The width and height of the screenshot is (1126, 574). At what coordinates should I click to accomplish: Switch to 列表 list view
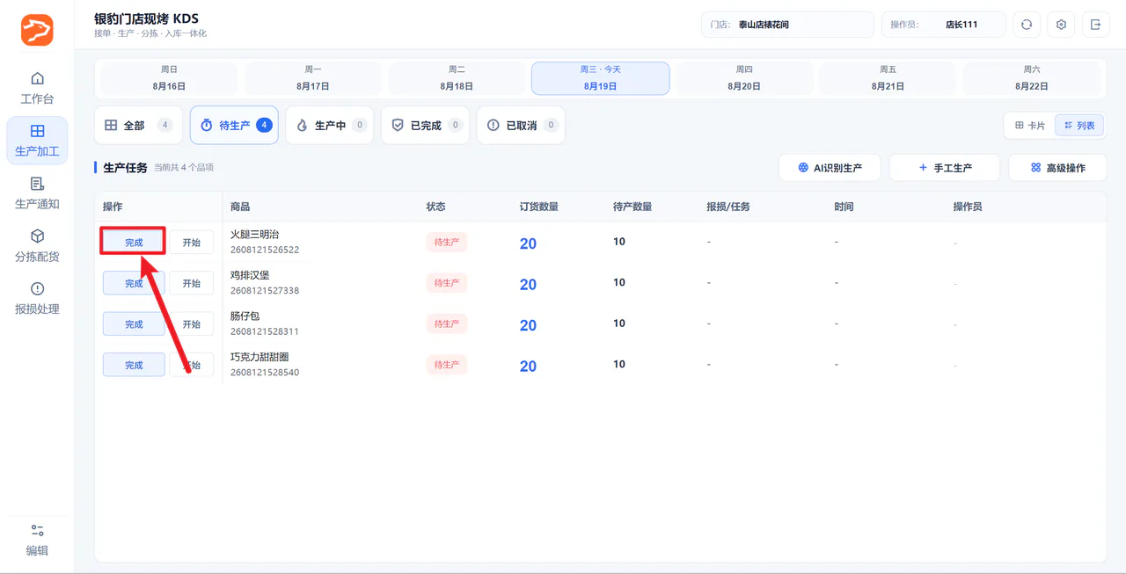pos(1079,126)
